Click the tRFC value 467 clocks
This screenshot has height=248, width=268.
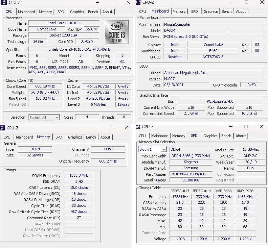coord(79,212)
